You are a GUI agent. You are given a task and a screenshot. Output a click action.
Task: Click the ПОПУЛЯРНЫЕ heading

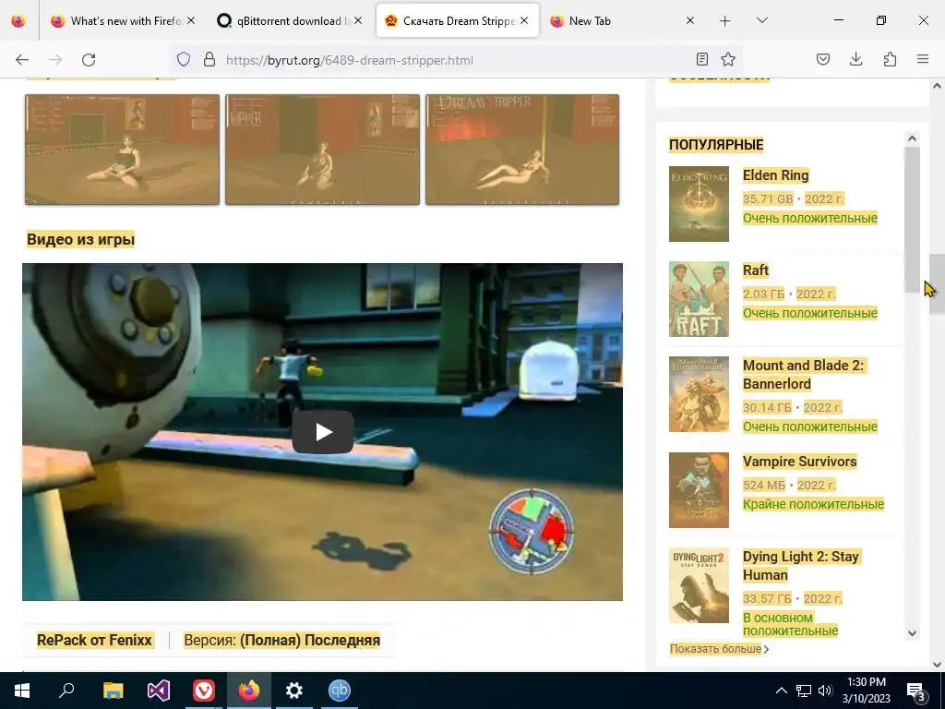tap(716, 145)
